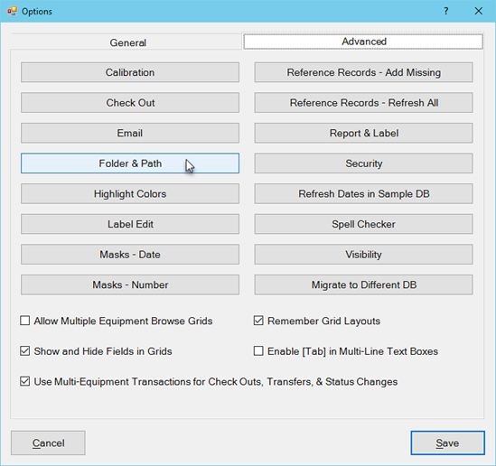496x466 pixels.
Task: Click Migrate to Different DB
Action: point(364,284)
